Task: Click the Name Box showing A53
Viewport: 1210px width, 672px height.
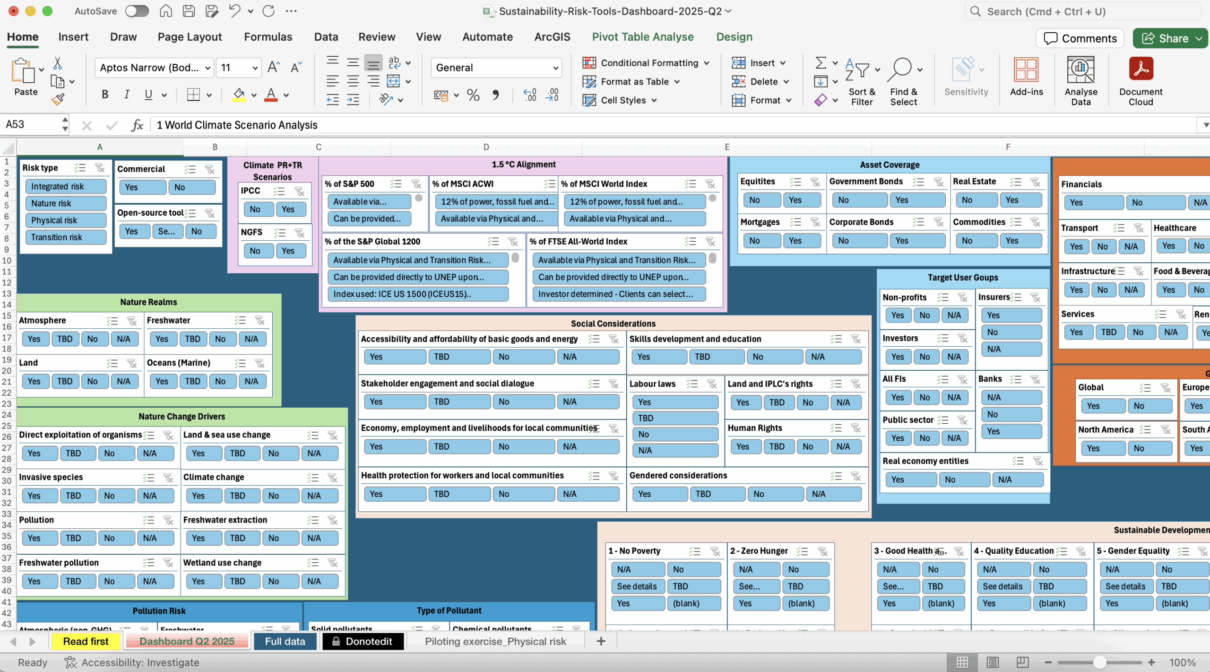Action: coord(32,125)
